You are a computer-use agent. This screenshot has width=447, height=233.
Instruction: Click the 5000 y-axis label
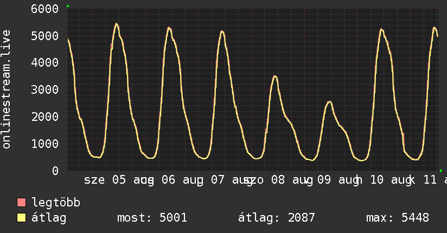tap(45, 36)
